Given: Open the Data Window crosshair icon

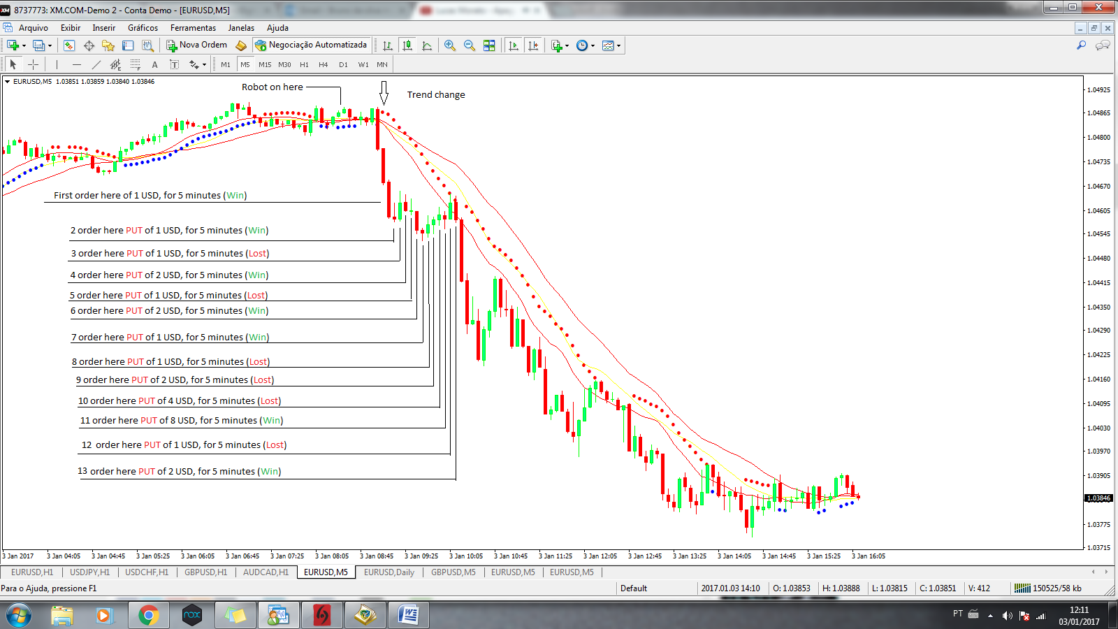Looking at the screenshot, I should pyautogui.click(x=89, y=45).
